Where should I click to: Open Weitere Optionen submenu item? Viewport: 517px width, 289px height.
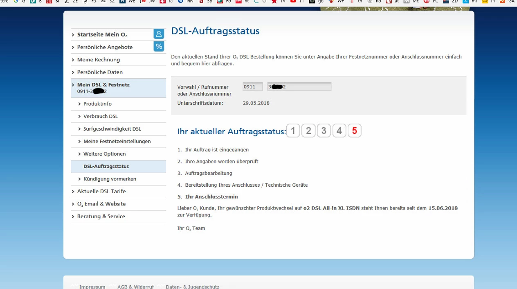click(105, 154)
